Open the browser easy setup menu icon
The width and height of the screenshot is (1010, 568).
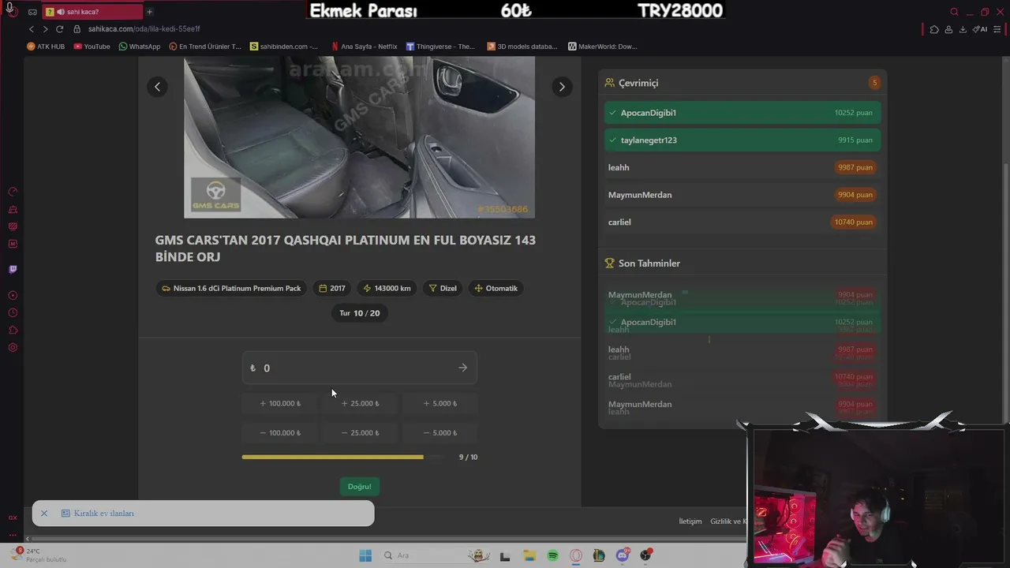coord(998,29)
